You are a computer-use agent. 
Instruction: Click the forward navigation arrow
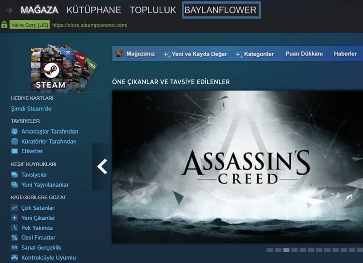click(x=9, y=10)
